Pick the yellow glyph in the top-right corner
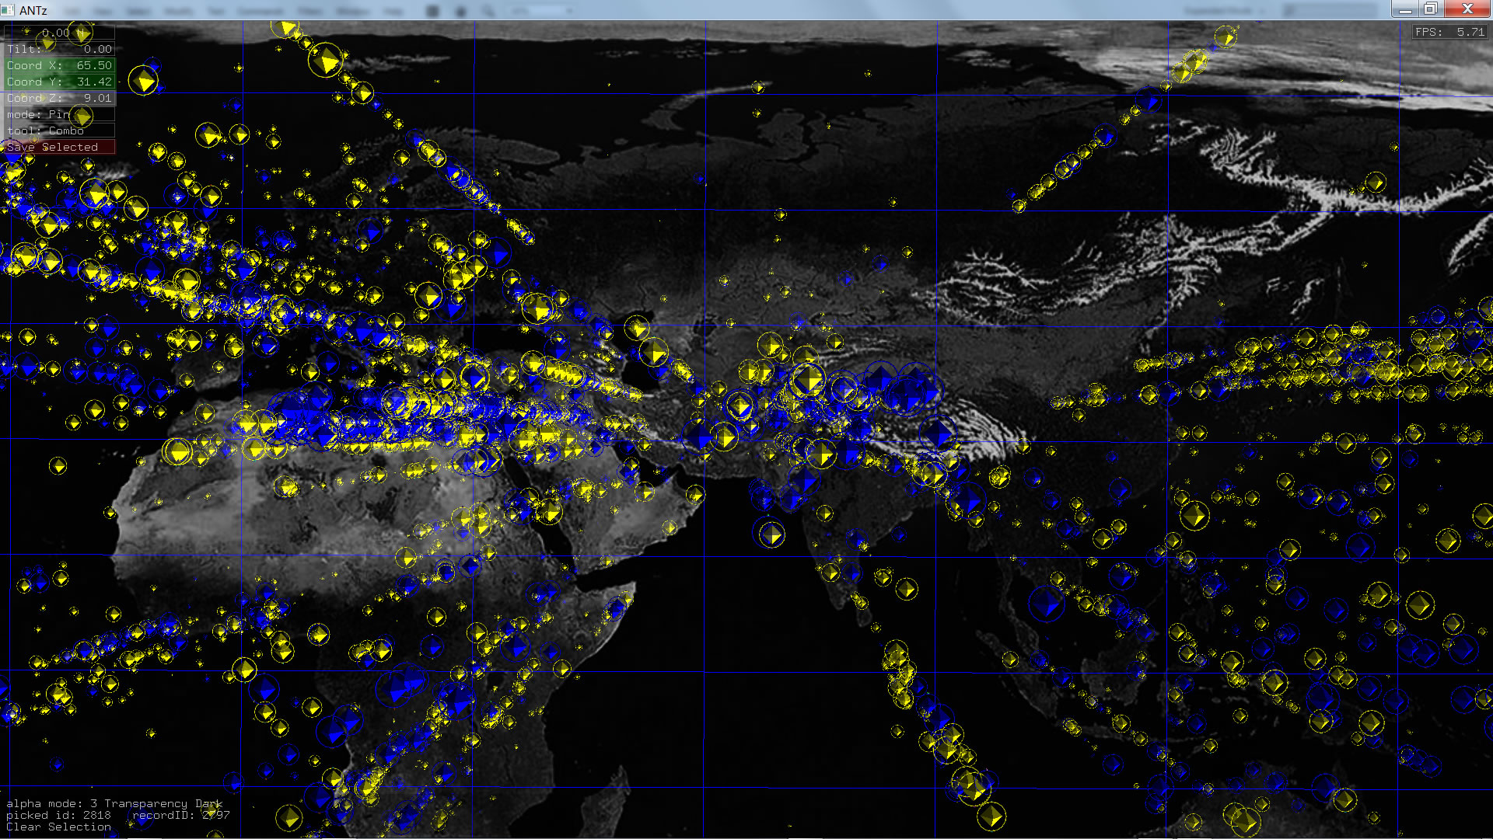 [1226, 37]
